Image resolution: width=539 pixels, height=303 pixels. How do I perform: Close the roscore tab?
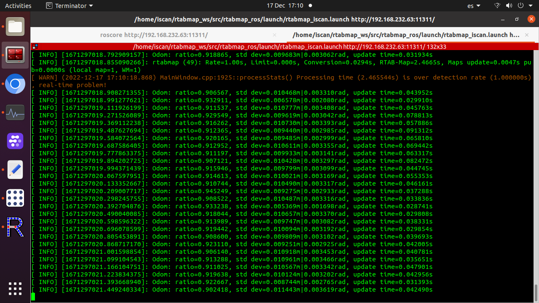tap(275, 35)
